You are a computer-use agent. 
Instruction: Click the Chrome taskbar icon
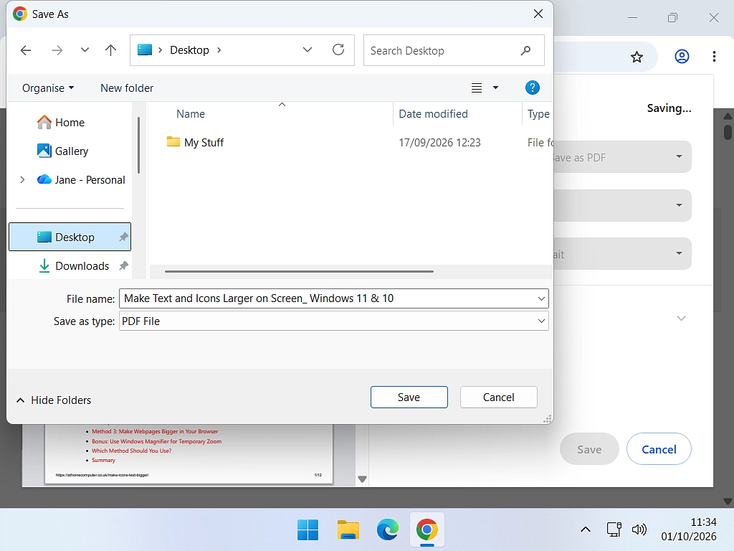[x=427, y=530]
